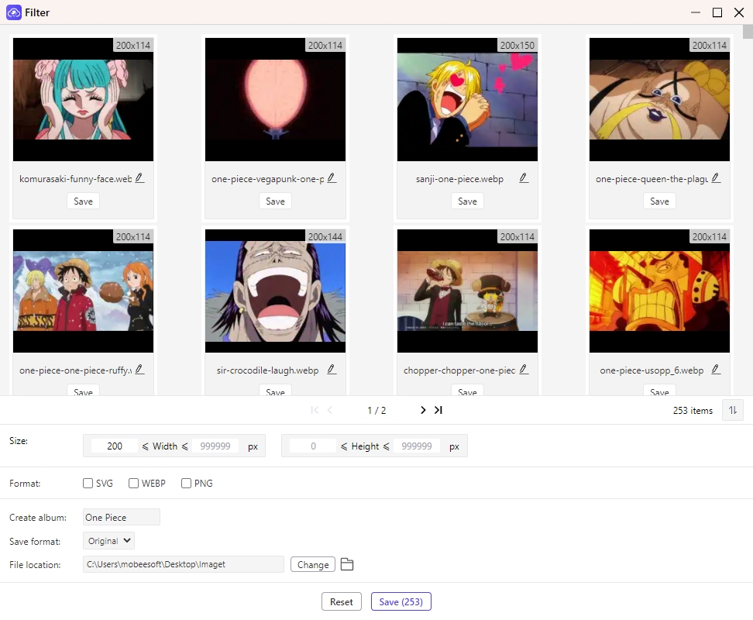Screen dimensions: 753x620
Task: Select ruffy snowy group thumbnail
Action: (x=83, y=291)
